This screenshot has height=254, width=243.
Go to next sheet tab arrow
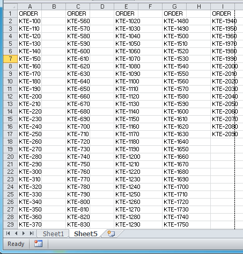(24, 233)
